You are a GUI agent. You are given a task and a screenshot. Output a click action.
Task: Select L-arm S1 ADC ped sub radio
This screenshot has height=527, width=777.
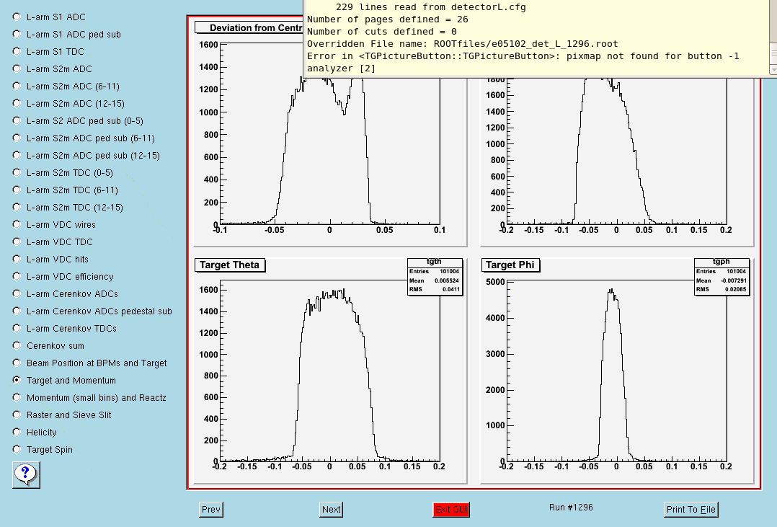click(x=17, y=34)
